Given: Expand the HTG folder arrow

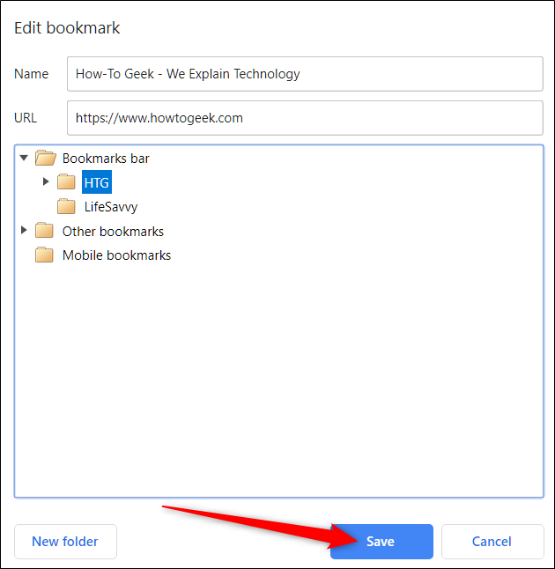Looking at the screenshot, I should coord(46,182).
